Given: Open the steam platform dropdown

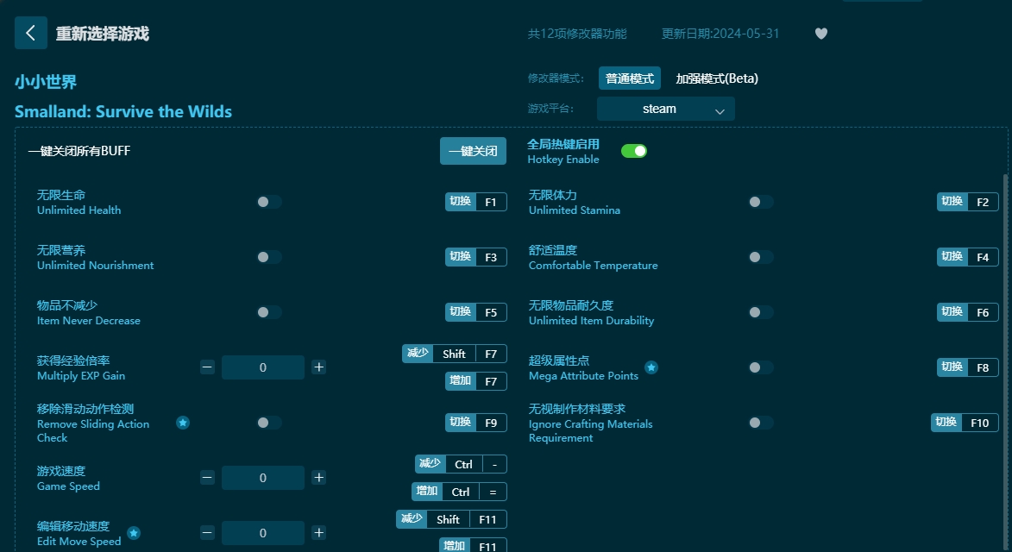Looking at the screenshot, I should 665,109.
